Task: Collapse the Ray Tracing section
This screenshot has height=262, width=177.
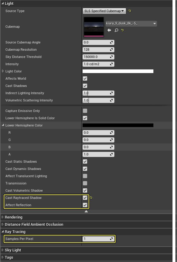Action: coord(3,232)
